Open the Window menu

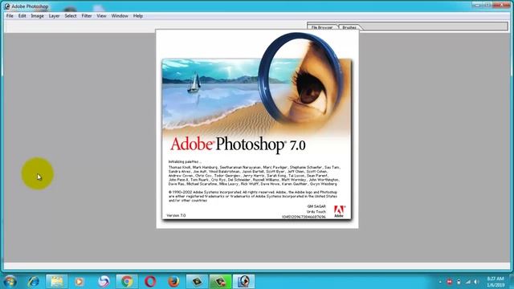tap(120, 16)
